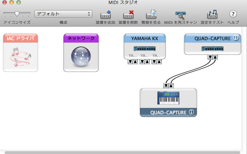
Task: Select the lower QUAD-CAPTURE keyboard synth icon
Action: tap(168, 98)
